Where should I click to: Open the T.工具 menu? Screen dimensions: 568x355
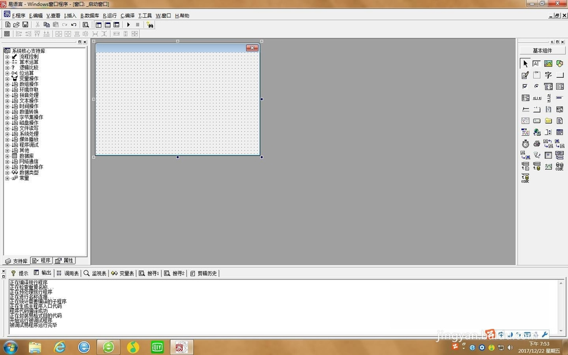coord(145,15)
